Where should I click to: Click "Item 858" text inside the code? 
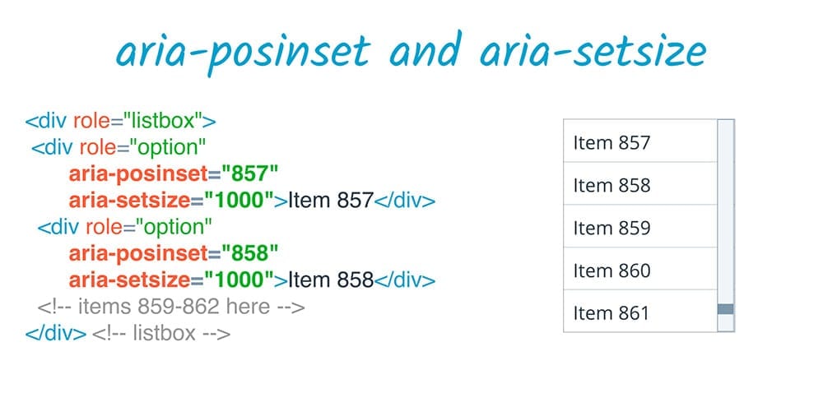coord(331,280)
